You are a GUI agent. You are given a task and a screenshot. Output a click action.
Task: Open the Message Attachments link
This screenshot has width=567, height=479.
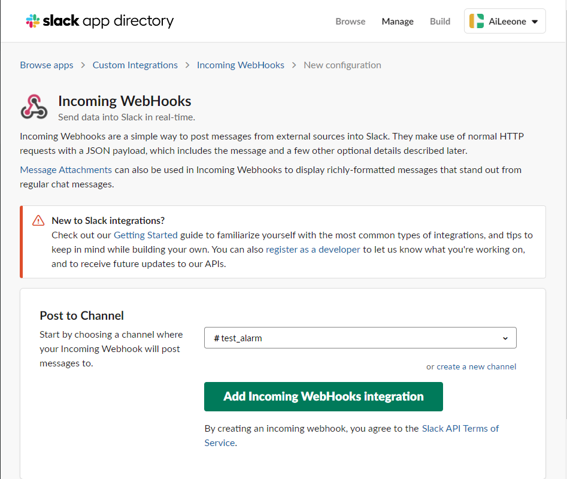point(66,170)
